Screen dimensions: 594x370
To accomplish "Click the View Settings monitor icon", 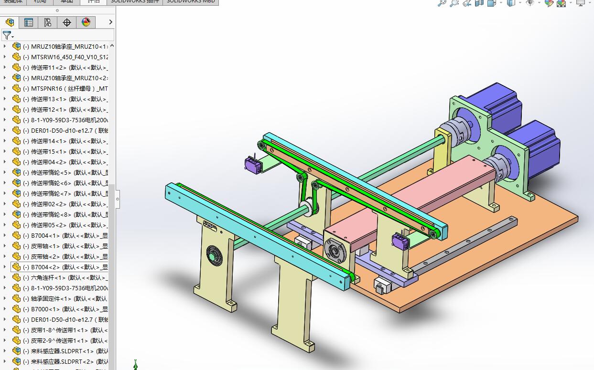I will (x=580, y=3).
